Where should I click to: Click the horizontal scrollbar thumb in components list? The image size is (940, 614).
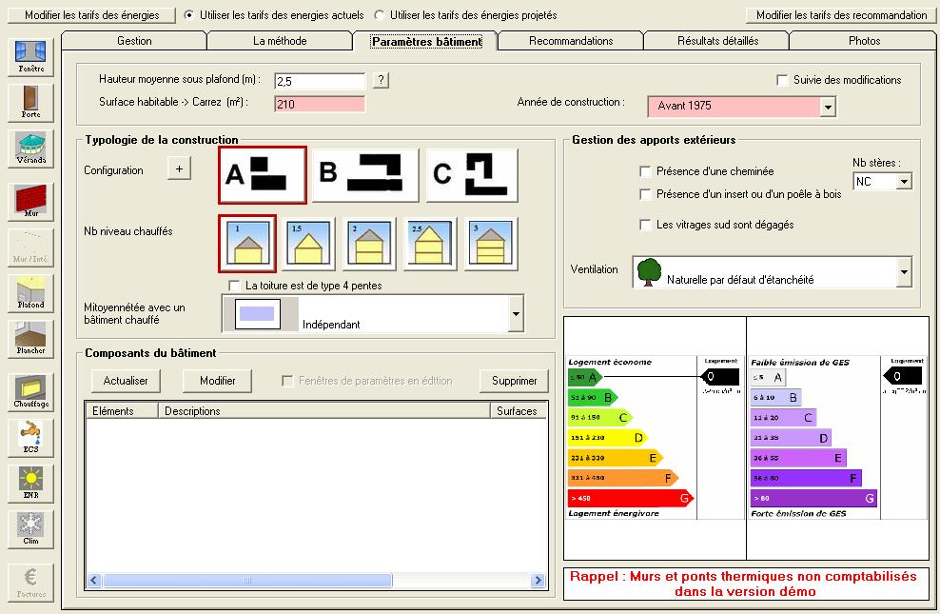click(247, 580)
